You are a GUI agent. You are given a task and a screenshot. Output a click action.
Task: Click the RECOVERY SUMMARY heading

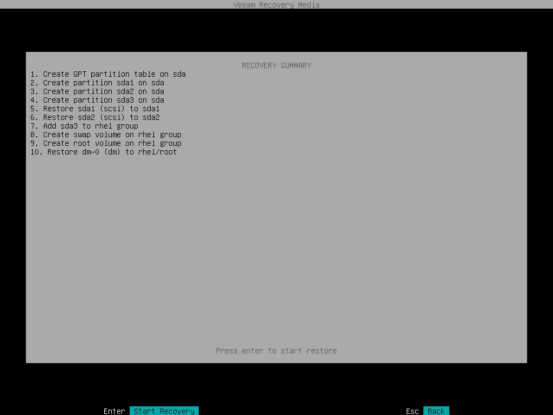276,65
